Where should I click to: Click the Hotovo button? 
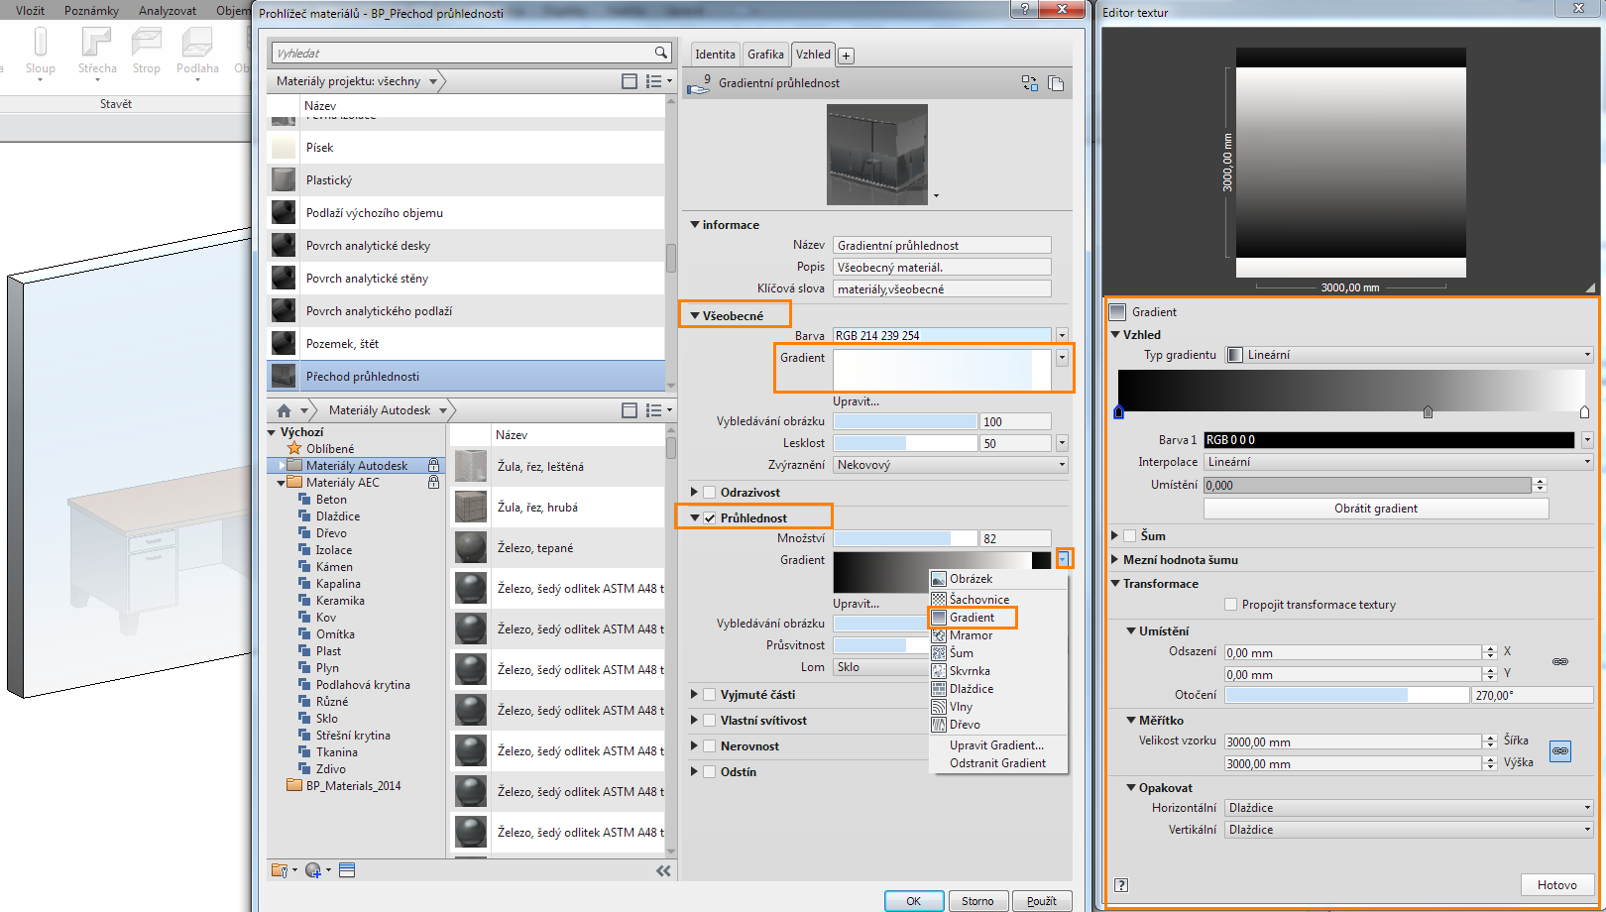[1556, 885]
